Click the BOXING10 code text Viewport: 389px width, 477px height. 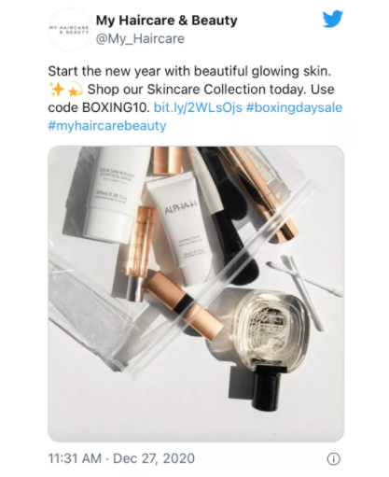coord(115,107)
